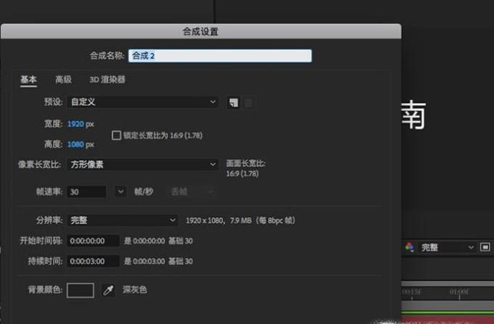Open the 预设 preset dropdown
Viewport: 494px width, 324px height.
click(142, 102)
